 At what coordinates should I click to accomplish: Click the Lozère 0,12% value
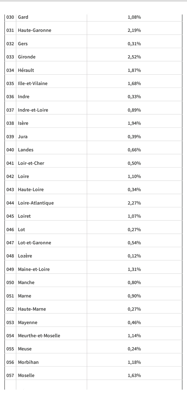click(x=134, y=256)
